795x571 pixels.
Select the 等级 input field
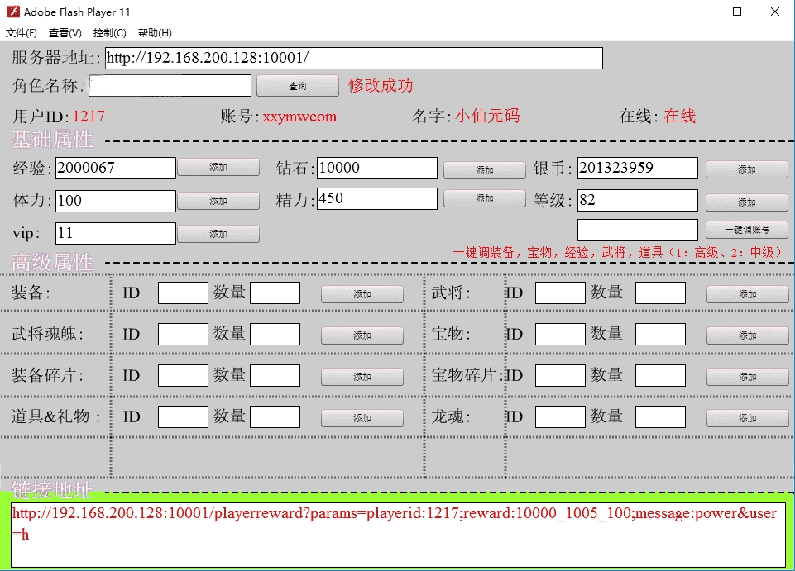[x=637, y=200]
